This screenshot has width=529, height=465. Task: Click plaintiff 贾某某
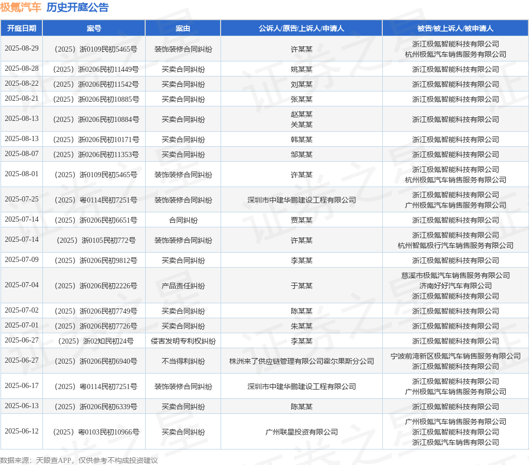click(302, 220)
